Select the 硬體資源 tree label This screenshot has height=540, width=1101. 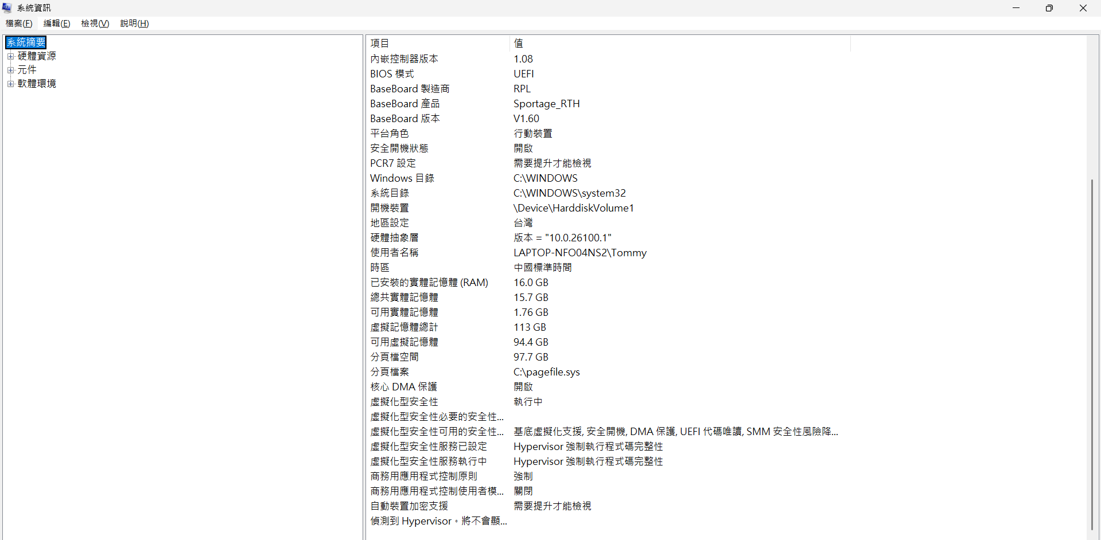[x=37, y=56]
